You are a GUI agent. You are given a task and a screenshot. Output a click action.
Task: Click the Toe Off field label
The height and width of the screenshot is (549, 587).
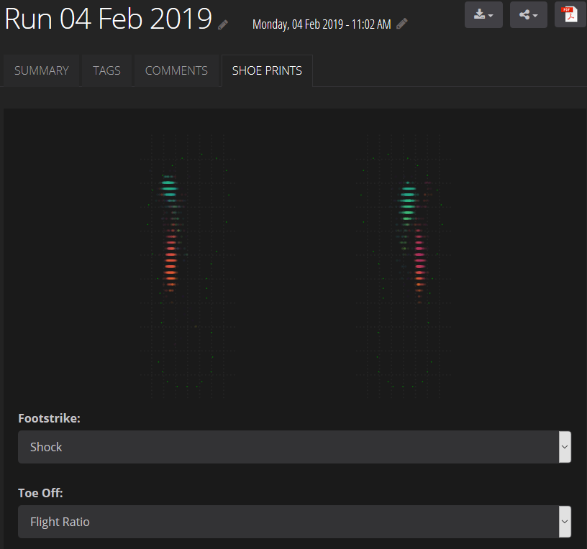pos(40,493)
